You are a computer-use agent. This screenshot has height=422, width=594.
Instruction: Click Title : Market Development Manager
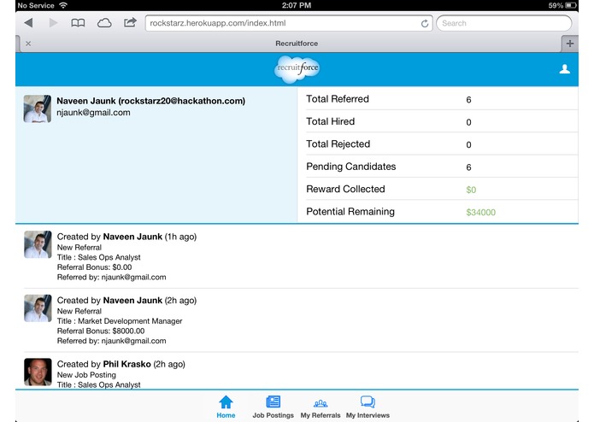[x=120, y=321]
